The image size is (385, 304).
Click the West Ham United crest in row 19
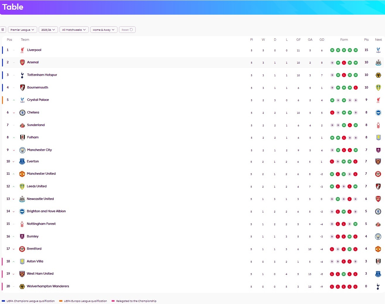point(22,274)
